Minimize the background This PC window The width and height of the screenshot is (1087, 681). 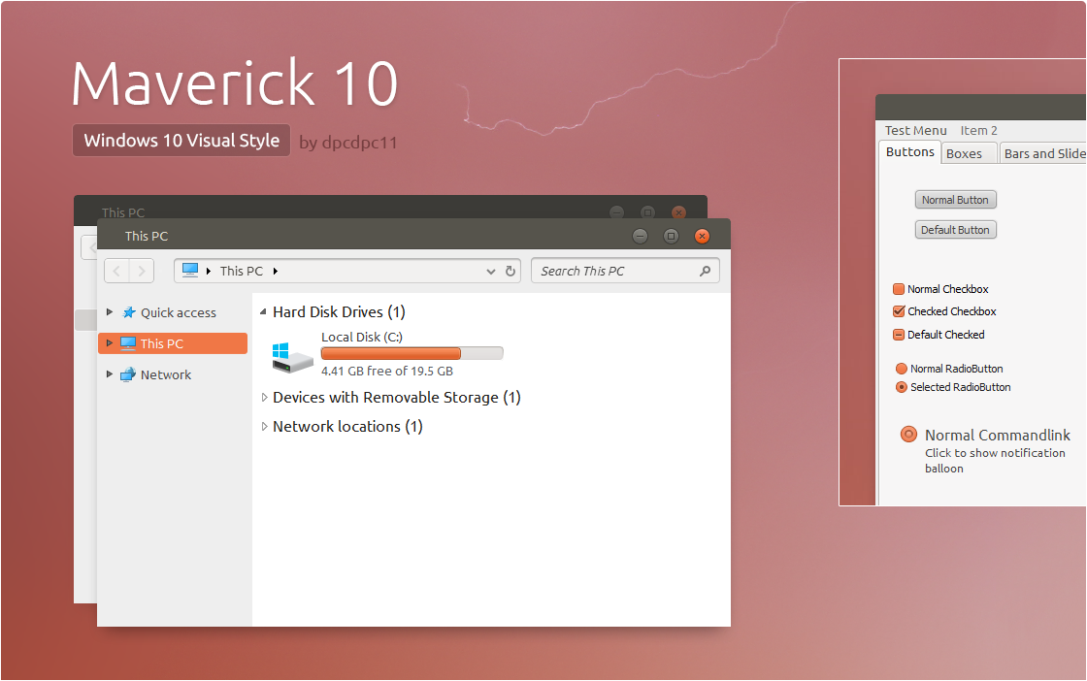pos(616,212)
